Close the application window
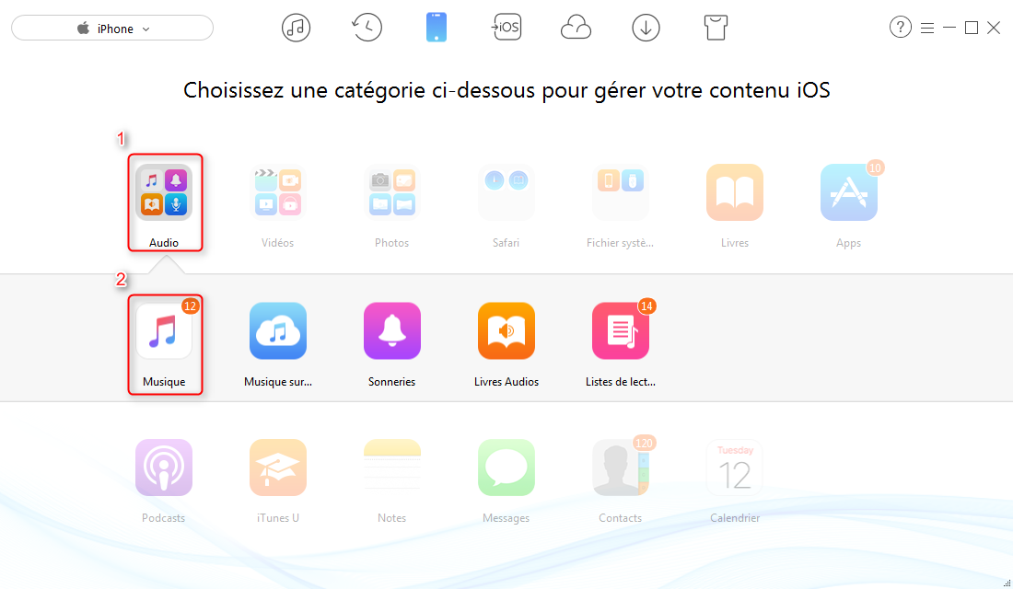The height and width of the screenshot is (589, 1013). (994, 28)
